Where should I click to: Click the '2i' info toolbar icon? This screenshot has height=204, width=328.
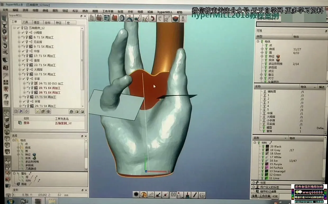[x=145, y=18]
